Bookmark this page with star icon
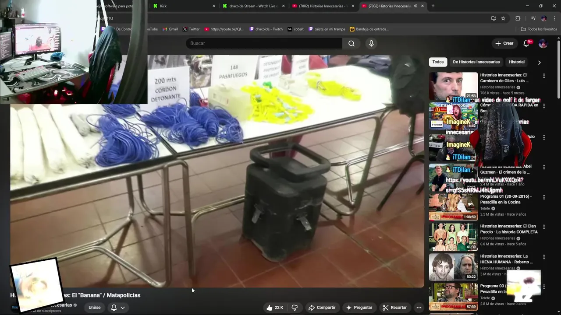 [503, 18]
